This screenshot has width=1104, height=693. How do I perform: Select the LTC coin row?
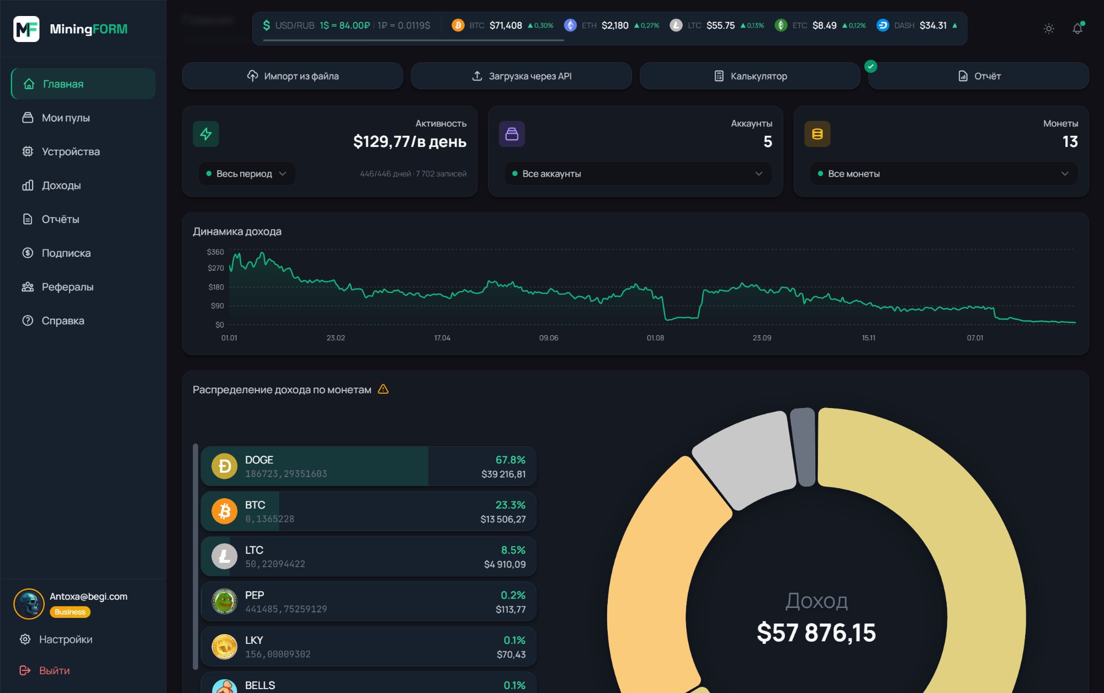click(x=369, y=557)
